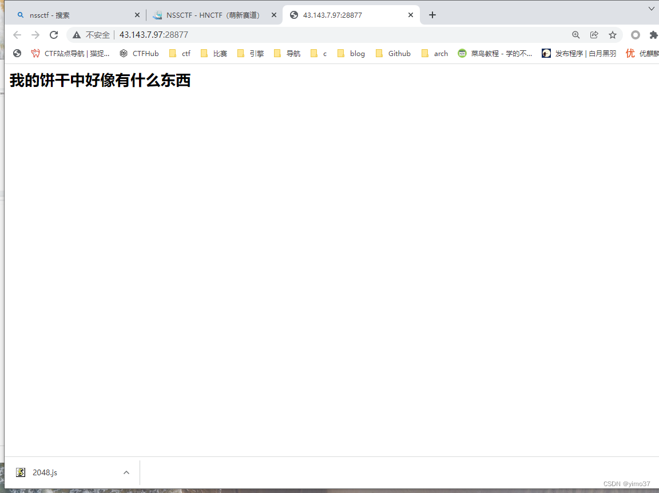659x493 pixels.
Task: Open the 2048.js download options chevron
Action: pyautogui.click(x=126, y=472)
